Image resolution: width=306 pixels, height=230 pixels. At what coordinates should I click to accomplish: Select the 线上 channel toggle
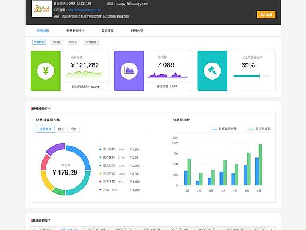[61, 129]
